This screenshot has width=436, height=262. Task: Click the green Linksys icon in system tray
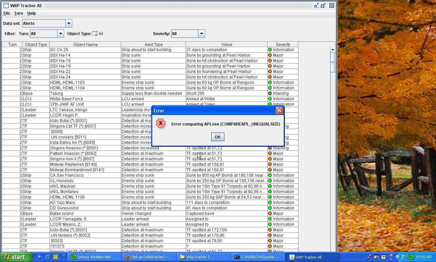coord(410,257)
